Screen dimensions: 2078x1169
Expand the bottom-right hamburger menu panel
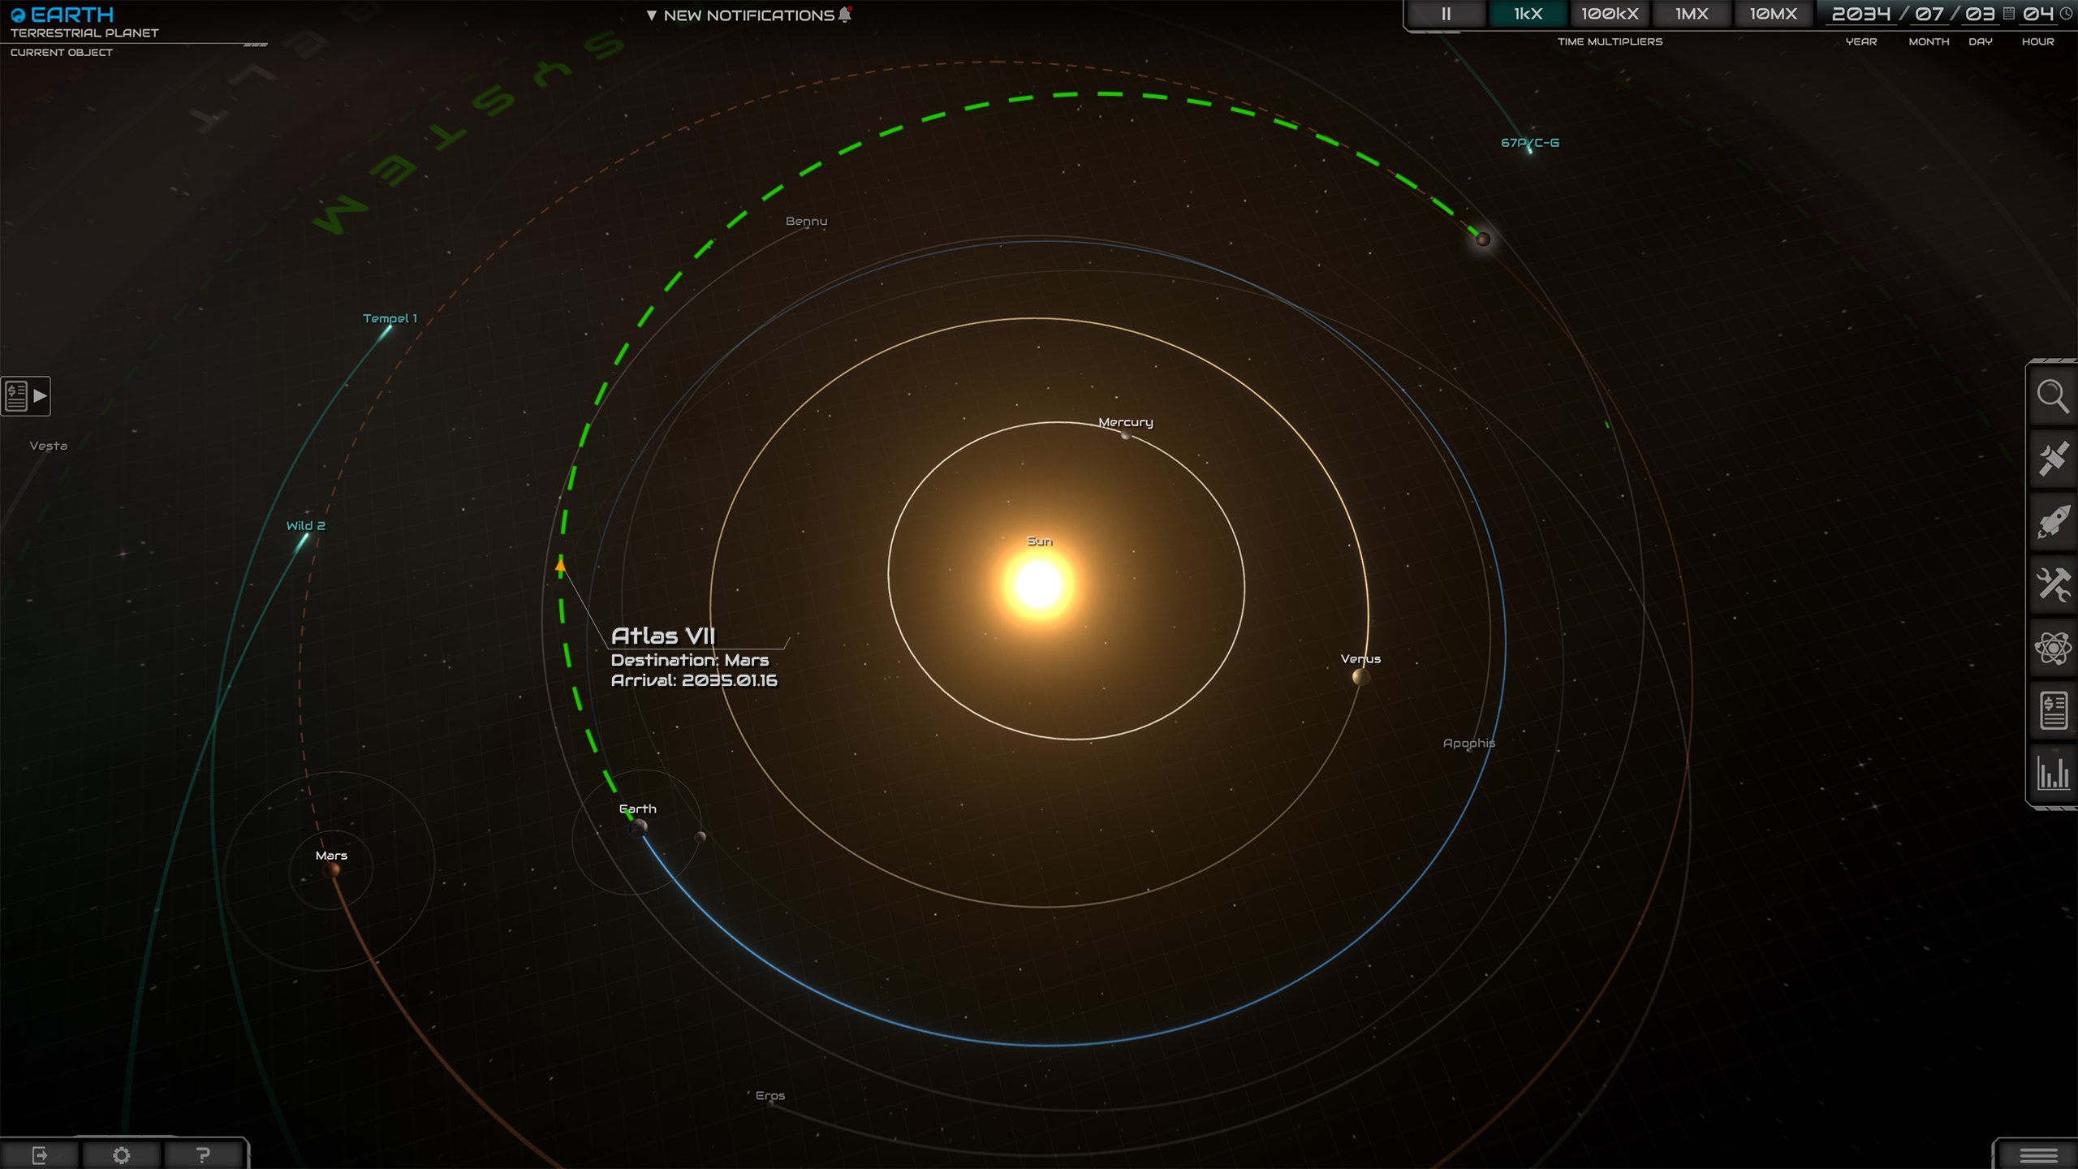pos(2037,1155)
